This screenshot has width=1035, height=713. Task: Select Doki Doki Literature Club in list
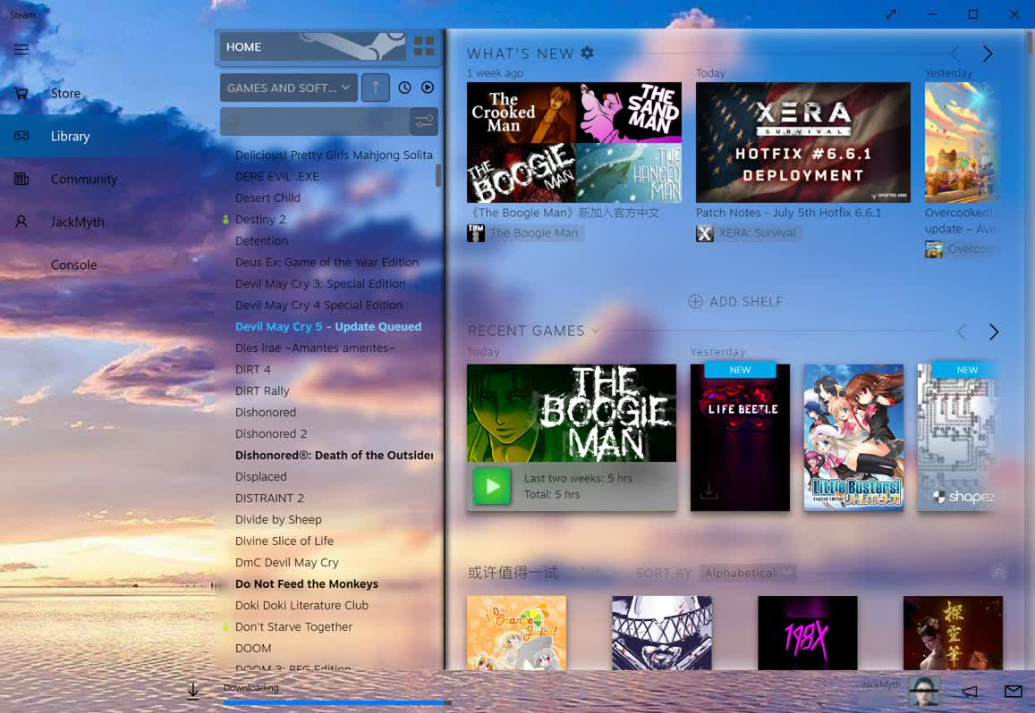(x=301, y=605)
